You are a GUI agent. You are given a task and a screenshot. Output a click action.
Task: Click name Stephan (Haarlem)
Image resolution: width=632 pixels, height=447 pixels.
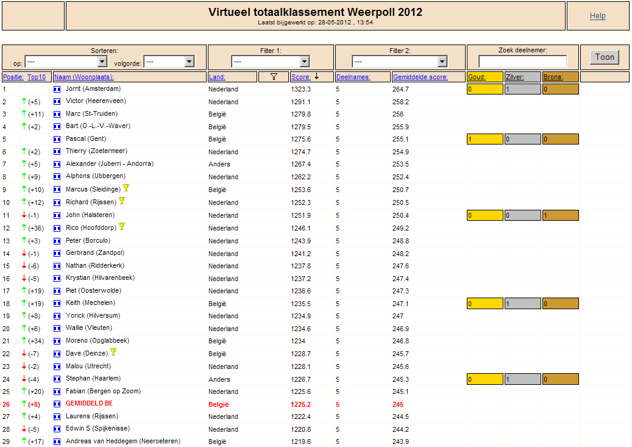point(93,379)
